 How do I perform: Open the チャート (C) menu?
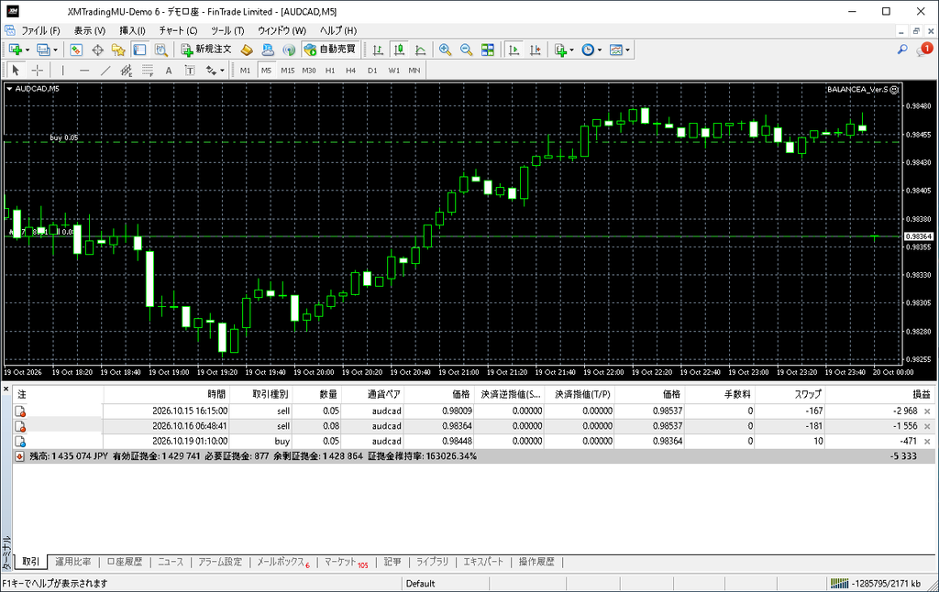179,30
